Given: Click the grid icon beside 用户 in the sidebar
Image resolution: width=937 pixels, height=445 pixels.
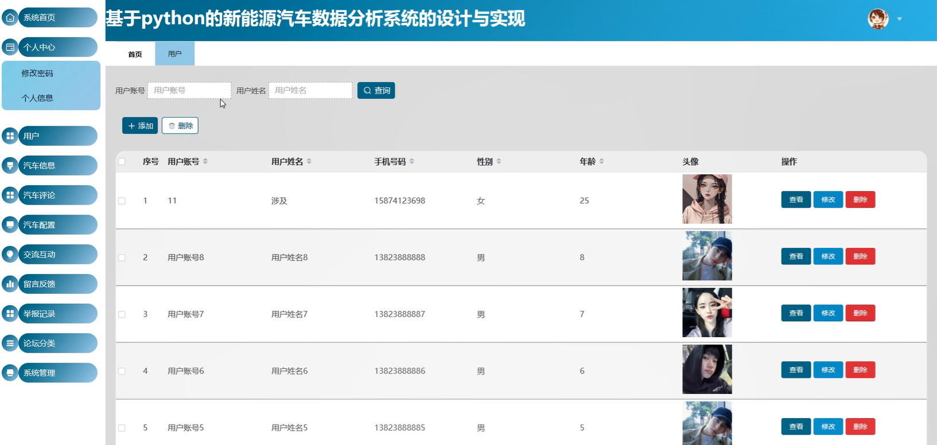Looking at the screenshot, I should 10,136.
